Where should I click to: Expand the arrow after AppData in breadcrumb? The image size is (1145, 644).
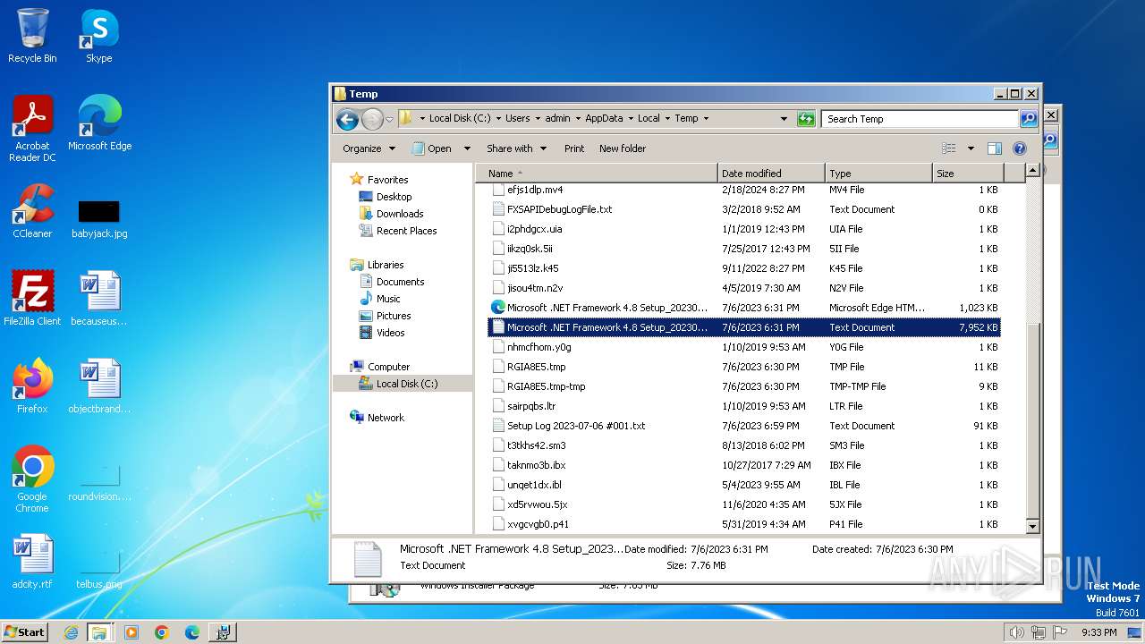coord(630,118)
